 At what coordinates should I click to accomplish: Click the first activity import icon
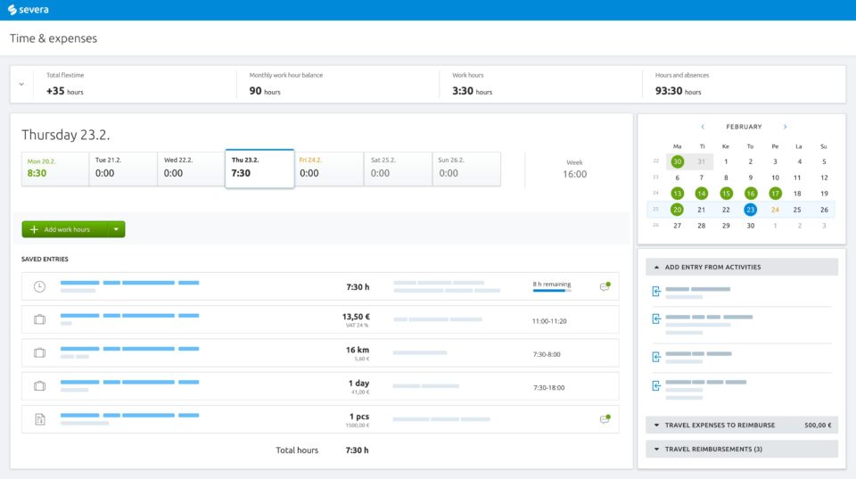pos(656,292)
